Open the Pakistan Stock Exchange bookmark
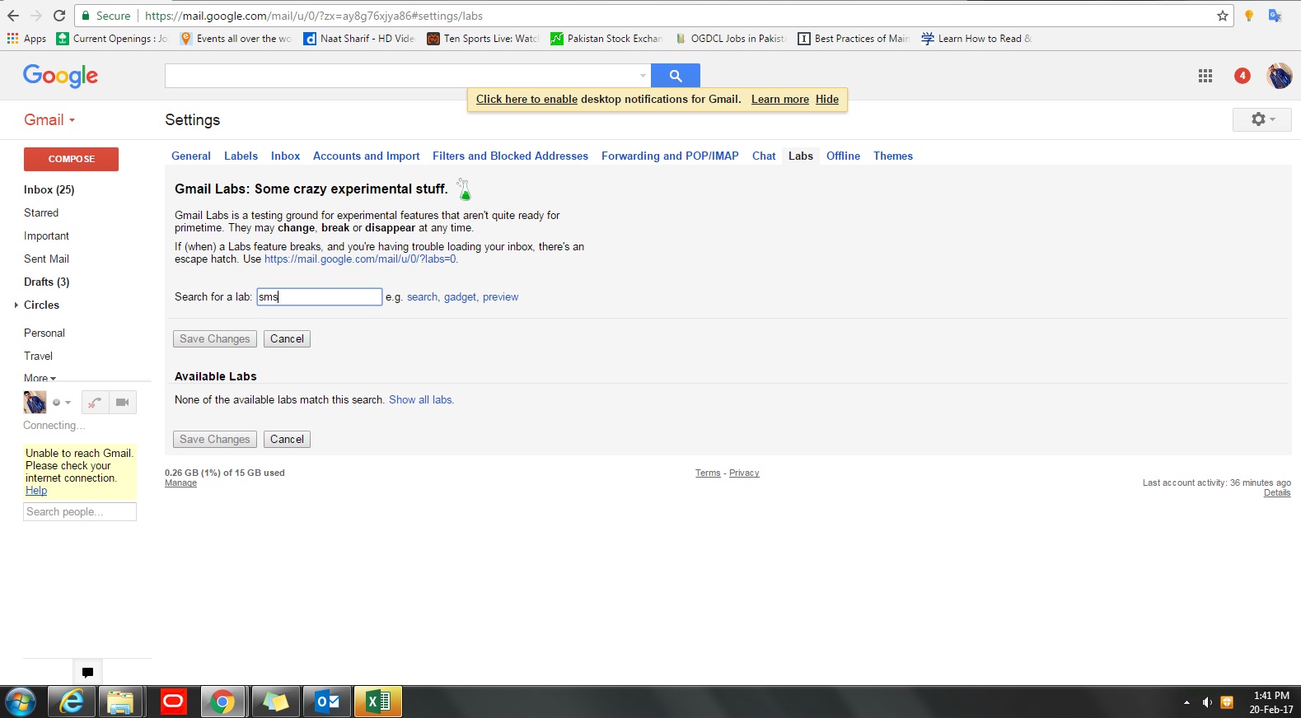Viewport: 1301px width, 718px height. [x=606, y=39]
